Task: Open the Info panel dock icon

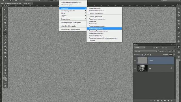Action: coord(178,15)
